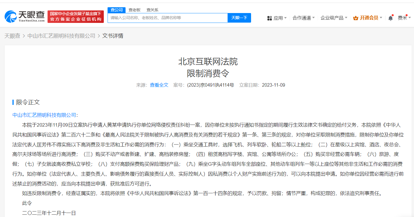The height and width of the screenshot is (217, 414).
Task: Click the orange crown icon beside 开通会员
Action: [x=355, y=18]
